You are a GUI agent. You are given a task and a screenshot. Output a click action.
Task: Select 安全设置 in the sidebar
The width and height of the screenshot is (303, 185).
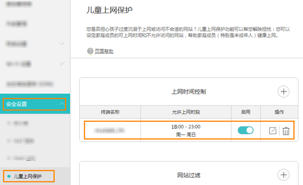click(17, 104)
